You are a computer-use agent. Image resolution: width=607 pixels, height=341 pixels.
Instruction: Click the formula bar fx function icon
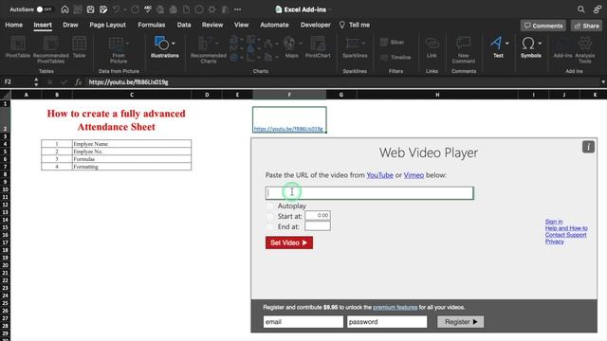78,82
